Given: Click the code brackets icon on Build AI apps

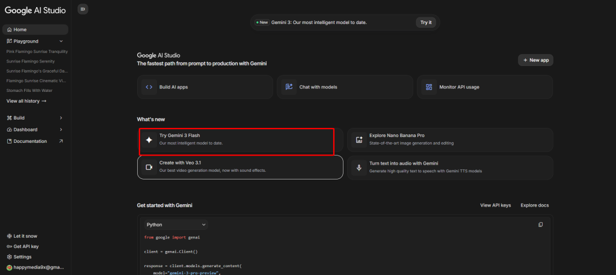Looking at the screenshot, I should tap(149, 87).
